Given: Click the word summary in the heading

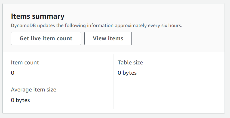Looking at the screenshot, I should [48, 16].
